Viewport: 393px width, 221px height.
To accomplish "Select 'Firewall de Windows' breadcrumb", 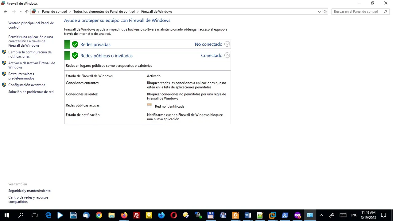I will (157, 12).
